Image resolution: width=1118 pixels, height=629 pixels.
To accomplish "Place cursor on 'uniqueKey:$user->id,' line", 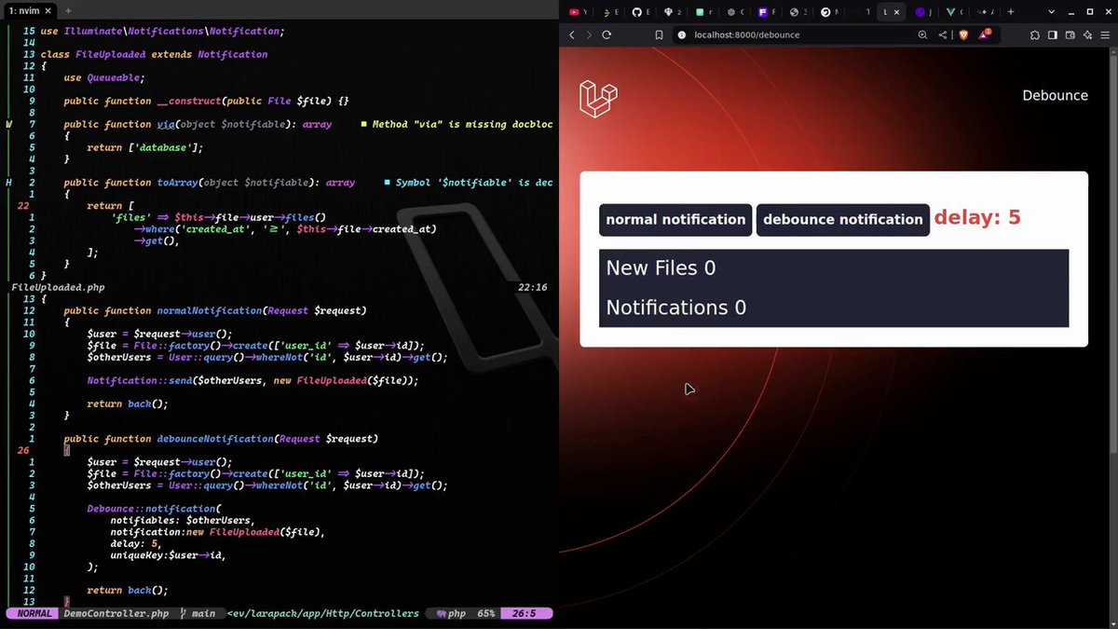I will 168,555.
